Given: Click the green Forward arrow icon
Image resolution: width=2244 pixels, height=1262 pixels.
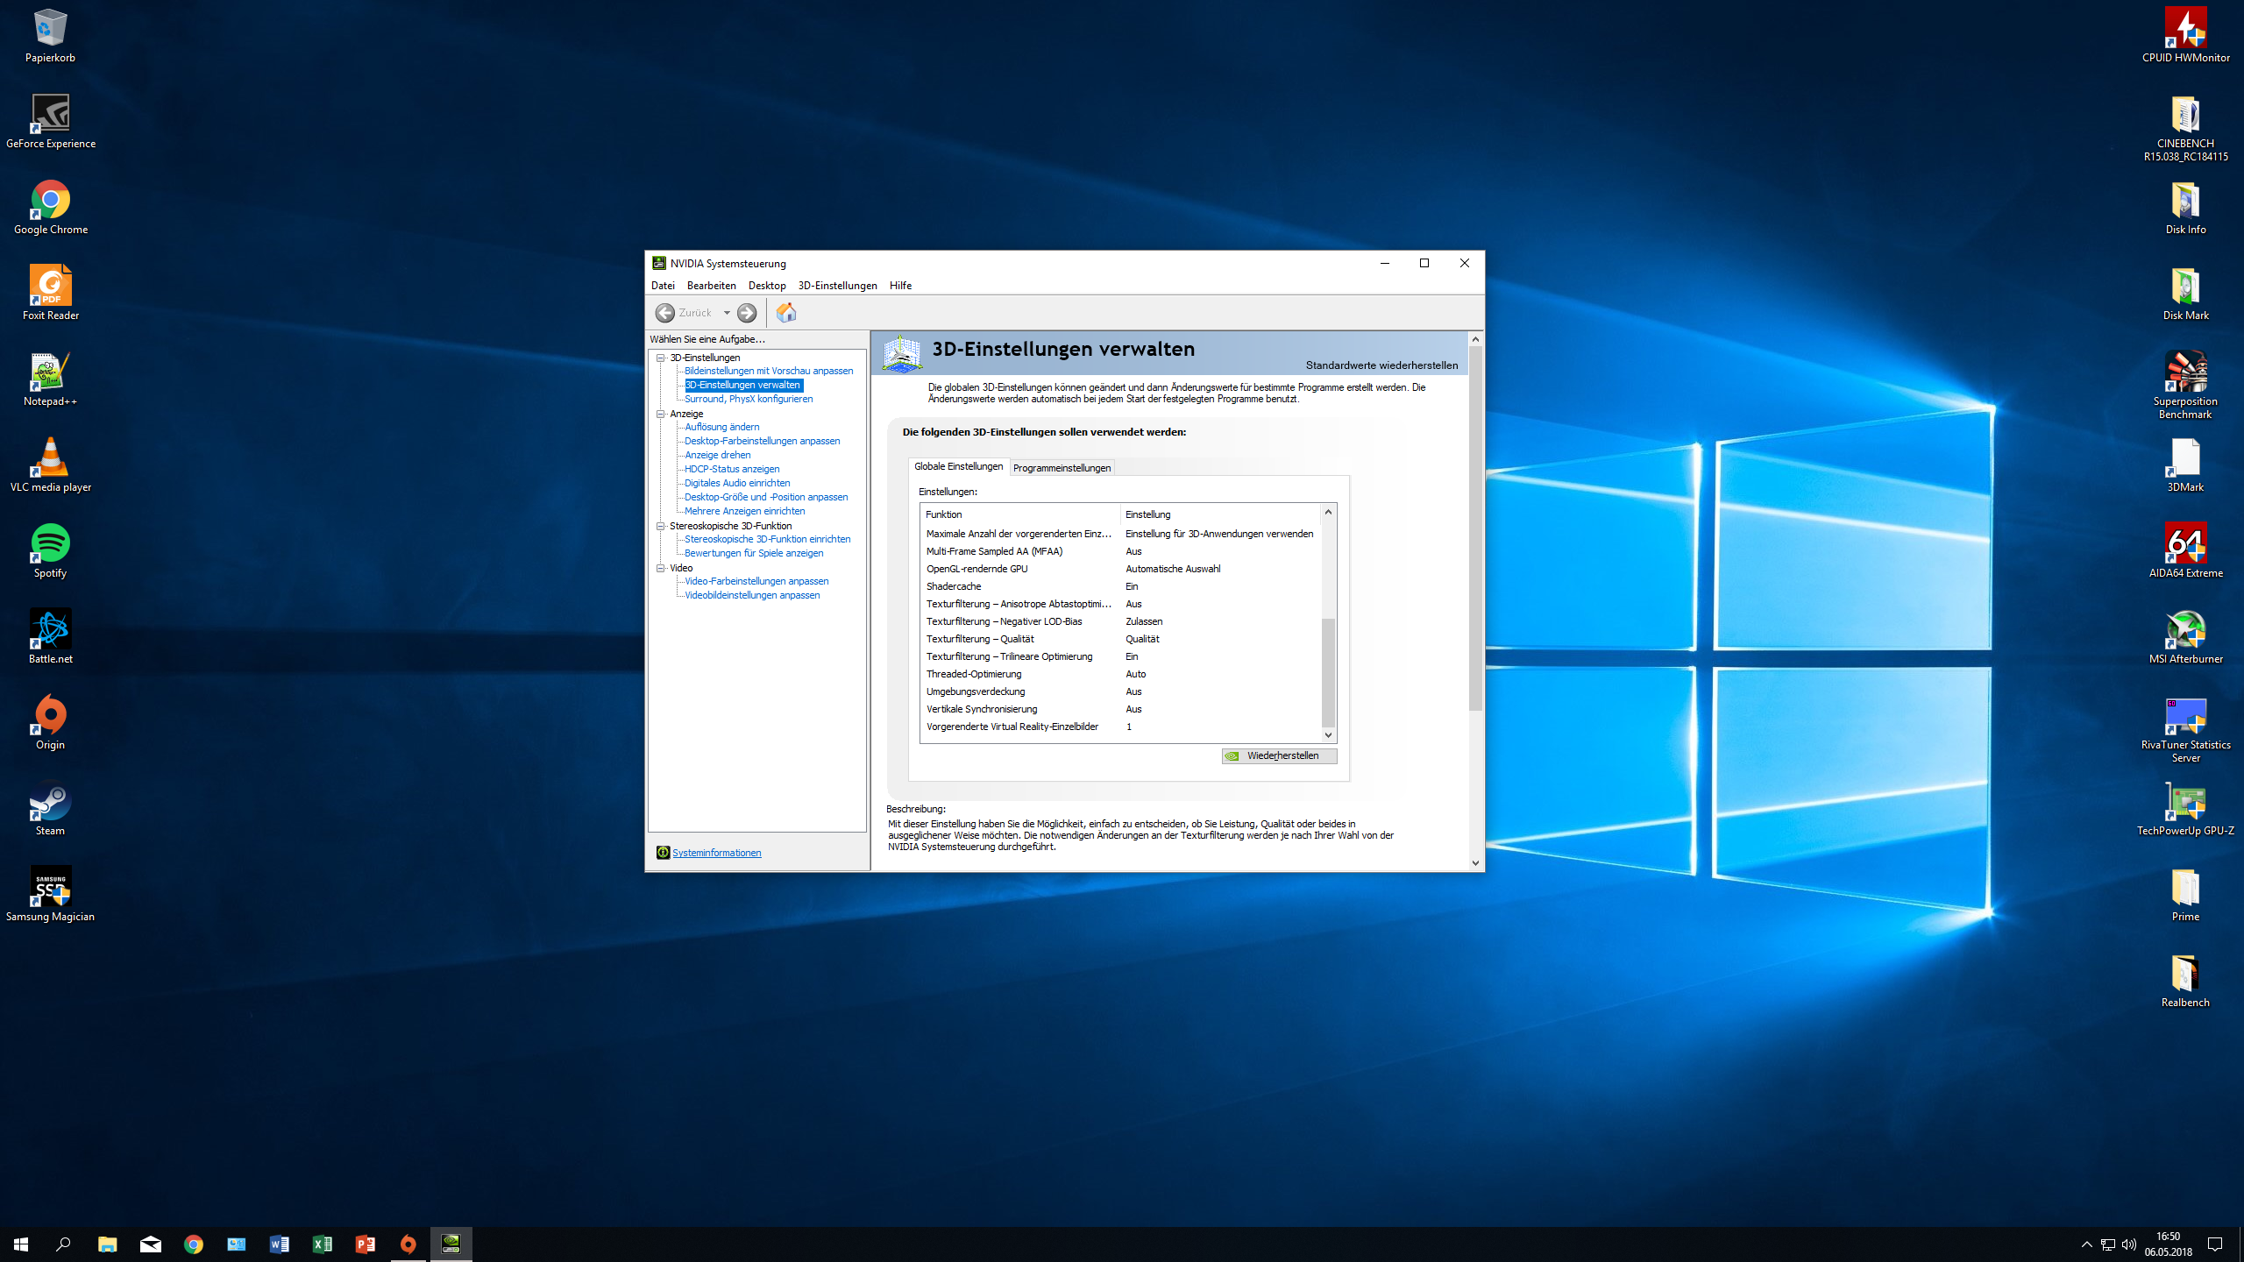Looking at the screenshot, I should click(747, 313).
